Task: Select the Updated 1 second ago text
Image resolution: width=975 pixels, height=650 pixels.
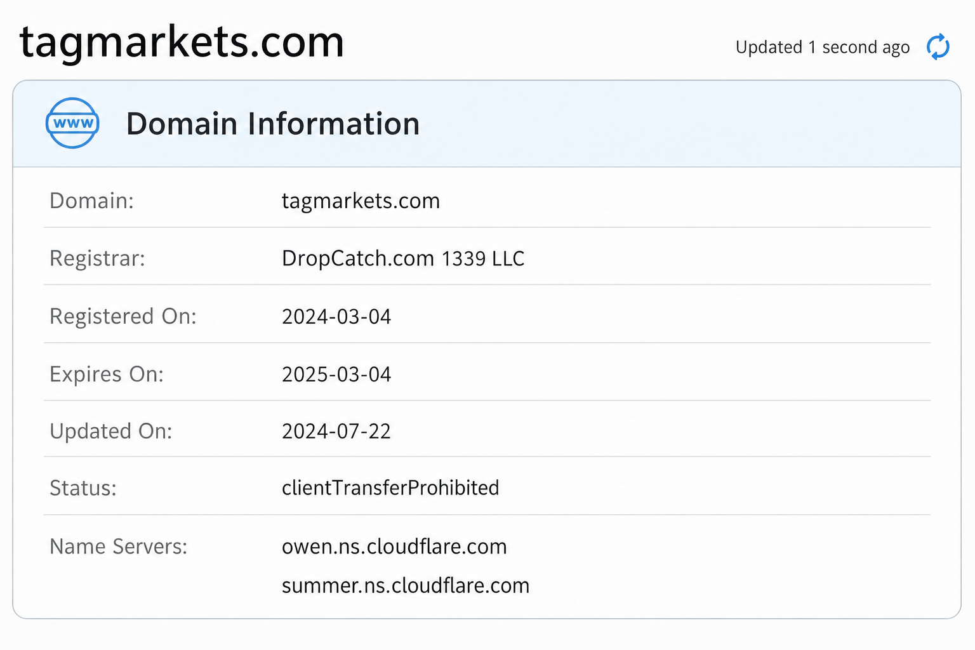Action: pos(823,48)
